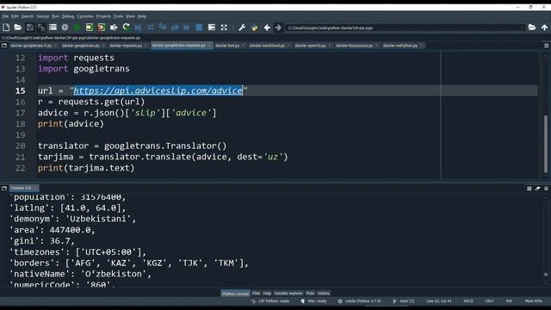Open the Debug menu
The image size is (551, 310).
tap(68, 16)
